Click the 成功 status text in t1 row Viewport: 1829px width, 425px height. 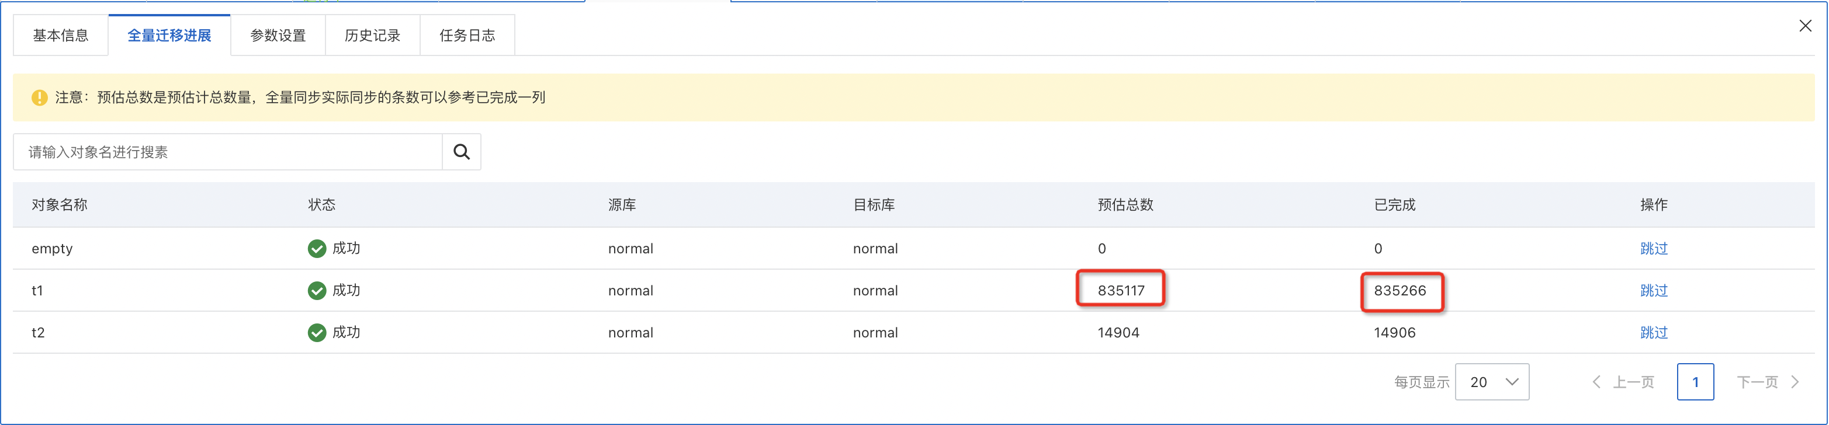(x=347, y=290)
